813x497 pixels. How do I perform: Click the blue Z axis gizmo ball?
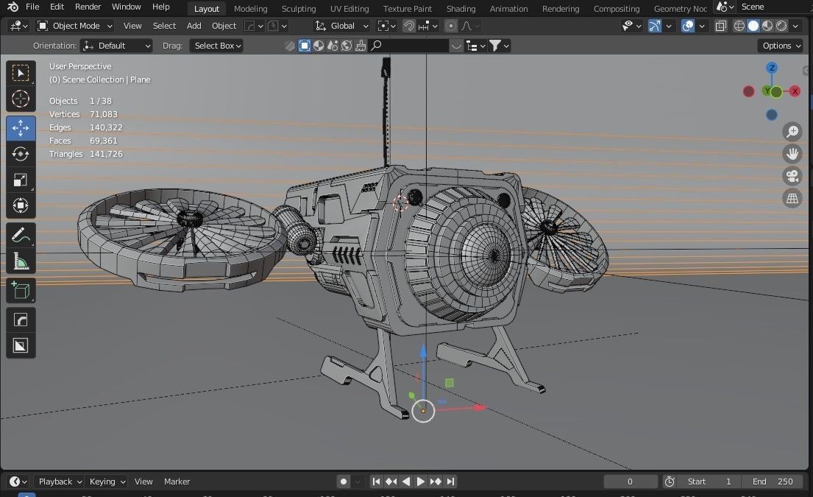click(772, 68)
